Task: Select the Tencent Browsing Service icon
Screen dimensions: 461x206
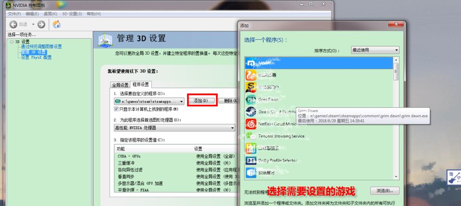Action: point(251,136)
